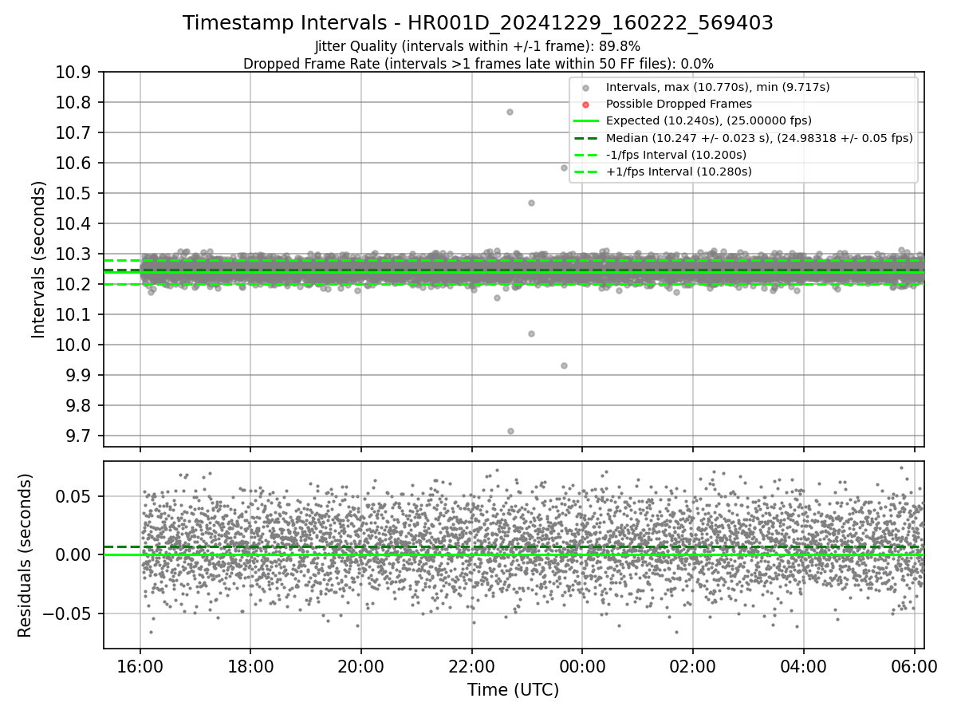This screenshot has width=957, height=718.
Task: Click the '20:00' x-axis tick label
Action: coord(361,666)
